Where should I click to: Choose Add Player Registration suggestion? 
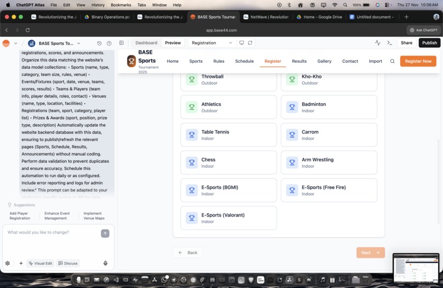pyautogui.click(x=20, y=215)
